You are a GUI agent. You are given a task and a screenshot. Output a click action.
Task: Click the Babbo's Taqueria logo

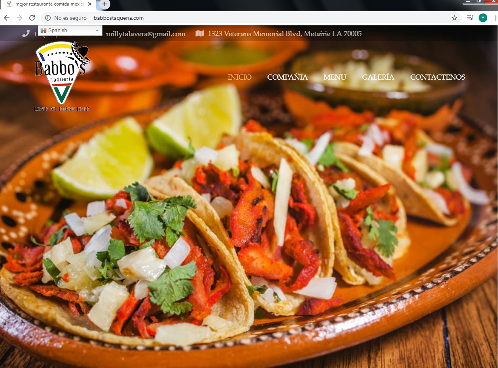[62, 76]
